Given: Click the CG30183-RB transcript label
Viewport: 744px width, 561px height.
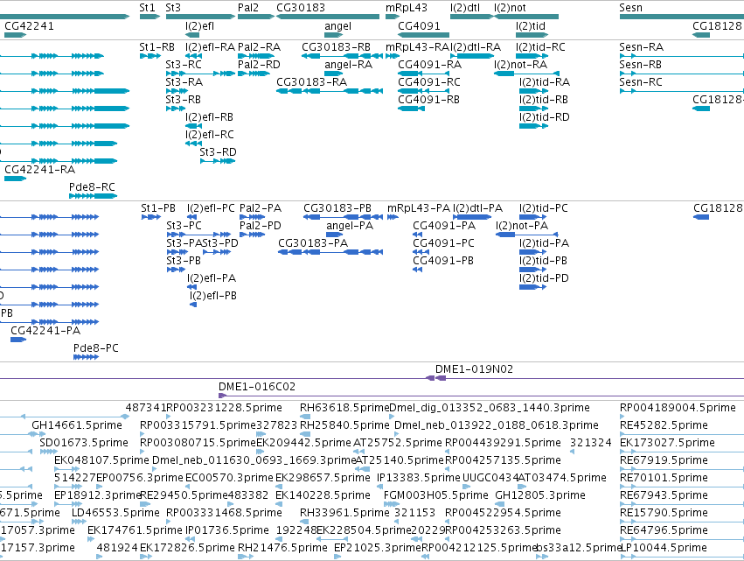Looking at the screenshot, I should click(x=337, y=47).
